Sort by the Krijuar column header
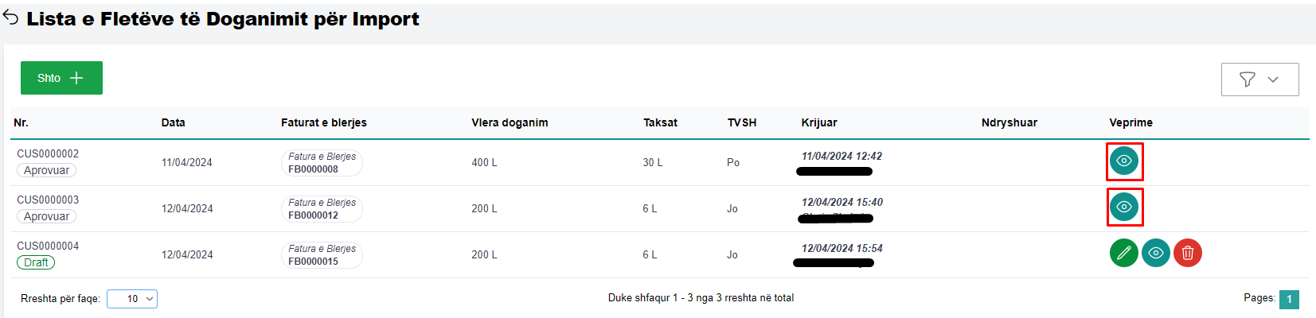Viewport: 1316px width, 318px height. [818, 122]
